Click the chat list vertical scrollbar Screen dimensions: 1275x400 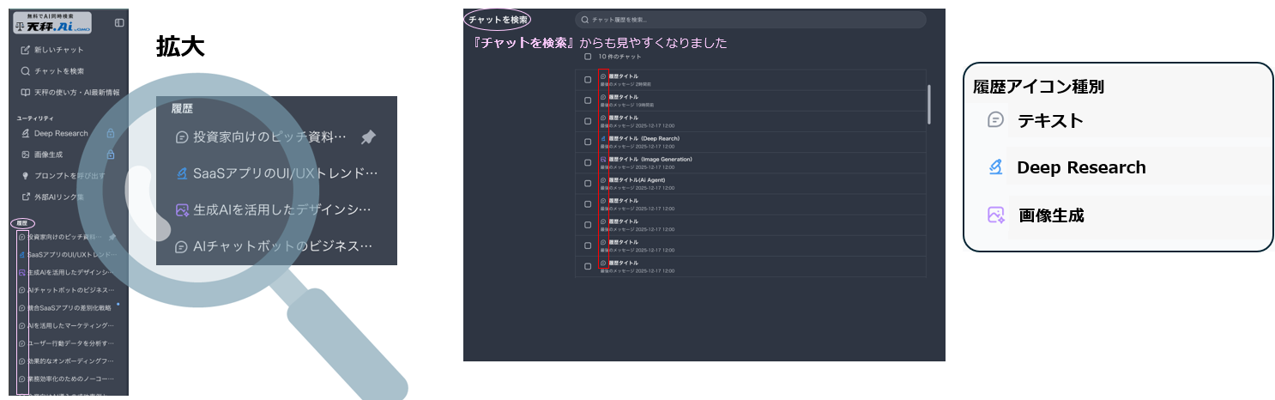(929, 105)
